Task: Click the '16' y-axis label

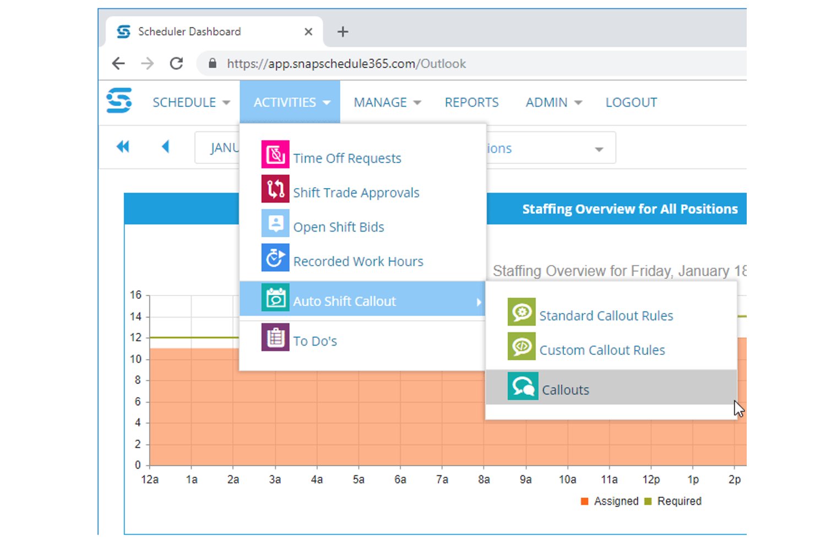Action: (x=135, y=295)
